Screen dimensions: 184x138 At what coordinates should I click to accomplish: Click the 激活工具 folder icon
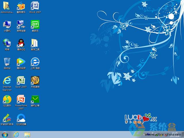click(35, 43)
